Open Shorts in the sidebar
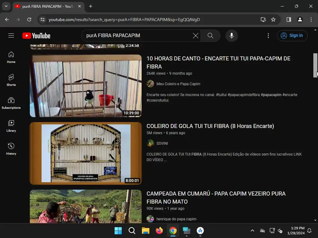 pos(11,80)
